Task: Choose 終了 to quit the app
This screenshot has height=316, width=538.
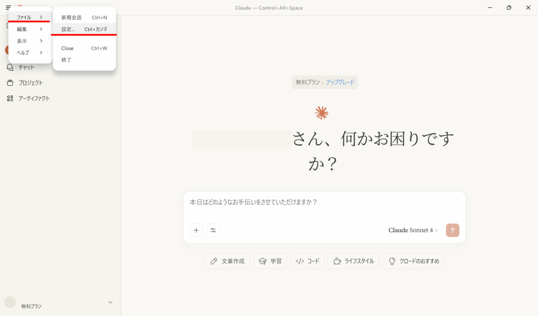Action: coord(84,60)
